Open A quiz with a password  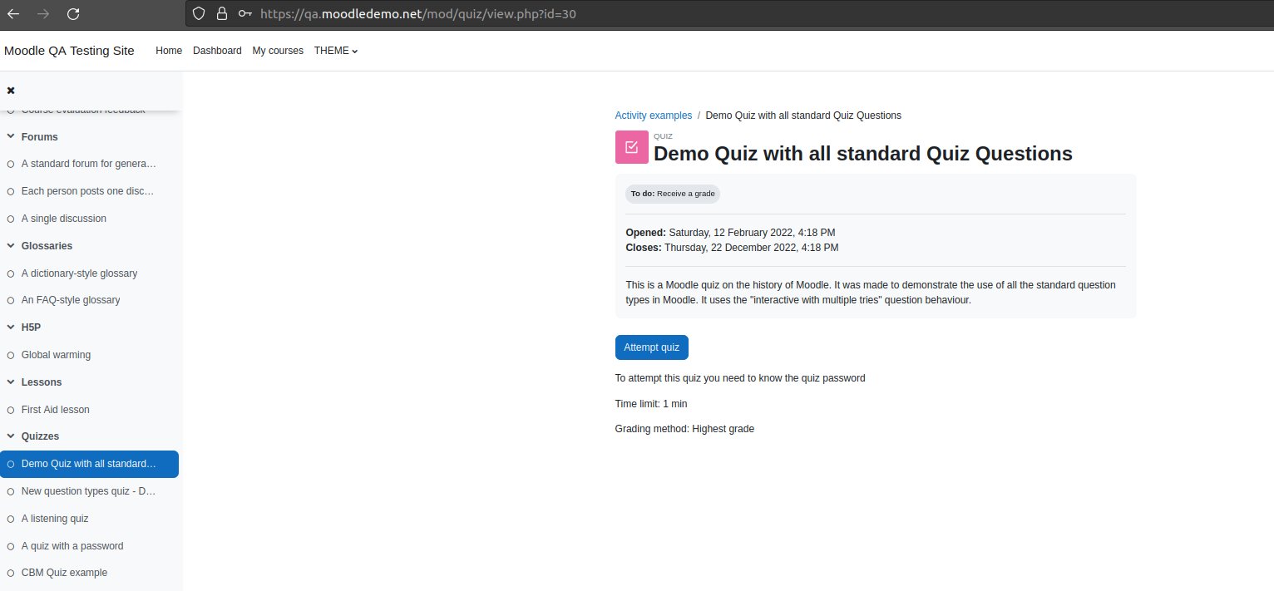pyautogui.click(x=72, y=546)
